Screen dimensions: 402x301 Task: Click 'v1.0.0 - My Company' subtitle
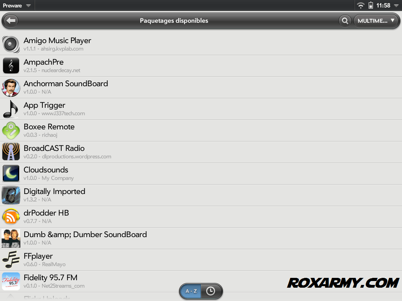point(49,178)
